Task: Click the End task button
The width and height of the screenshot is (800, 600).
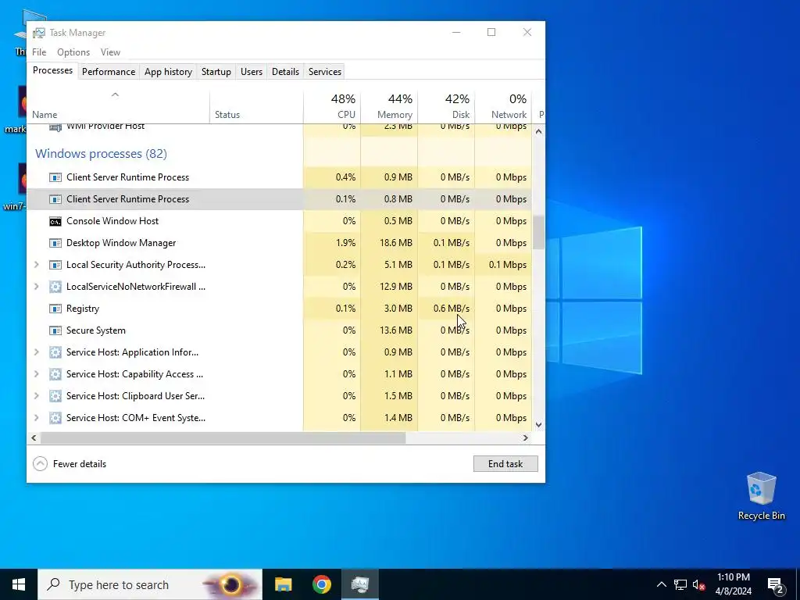Action: [x=505, y=464]
